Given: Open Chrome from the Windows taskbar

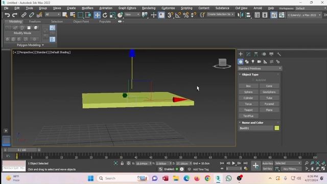Looking at the screenshot, I should click(x=207, y=178).
